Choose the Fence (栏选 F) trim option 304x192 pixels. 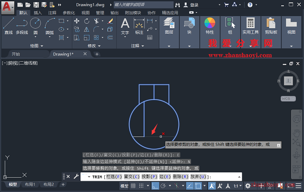114,177
